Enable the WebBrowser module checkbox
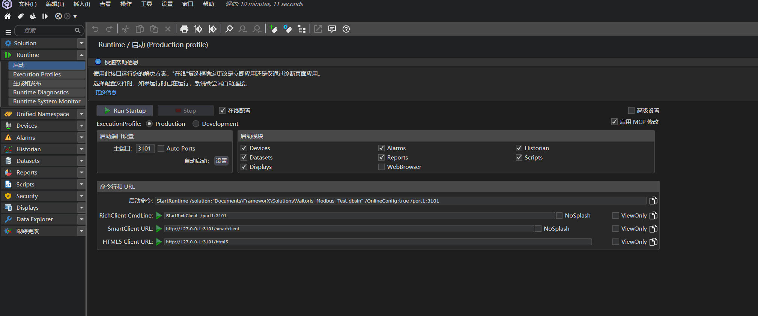The height and width of the screenshot is (316, 758). (x=381, y=167)
